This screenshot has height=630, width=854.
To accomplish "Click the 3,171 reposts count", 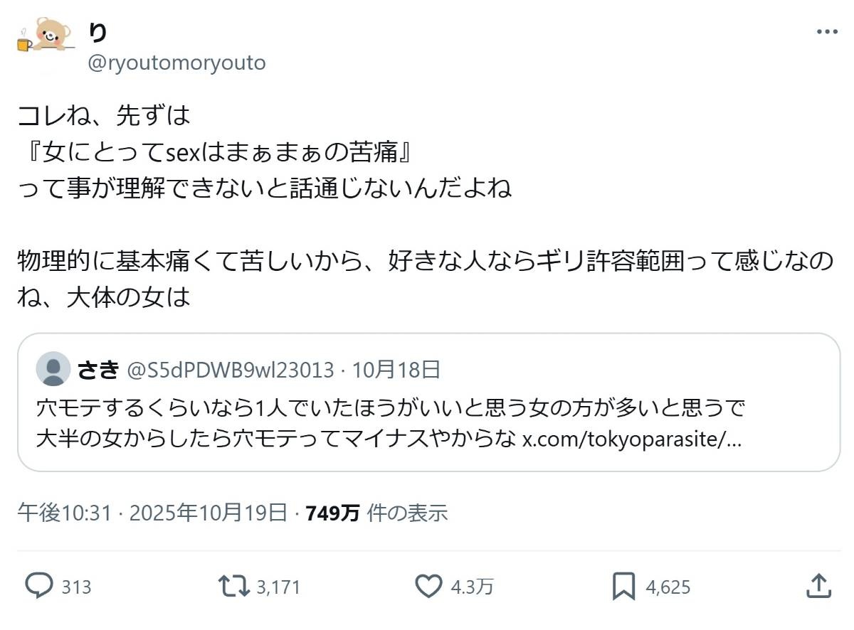I will (278, 587).
